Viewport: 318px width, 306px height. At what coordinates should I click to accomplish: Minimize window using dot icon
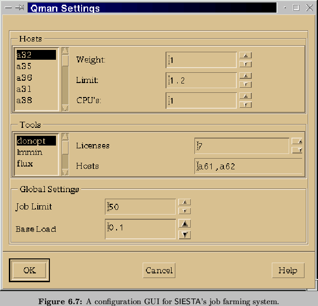tap(285, 8)
